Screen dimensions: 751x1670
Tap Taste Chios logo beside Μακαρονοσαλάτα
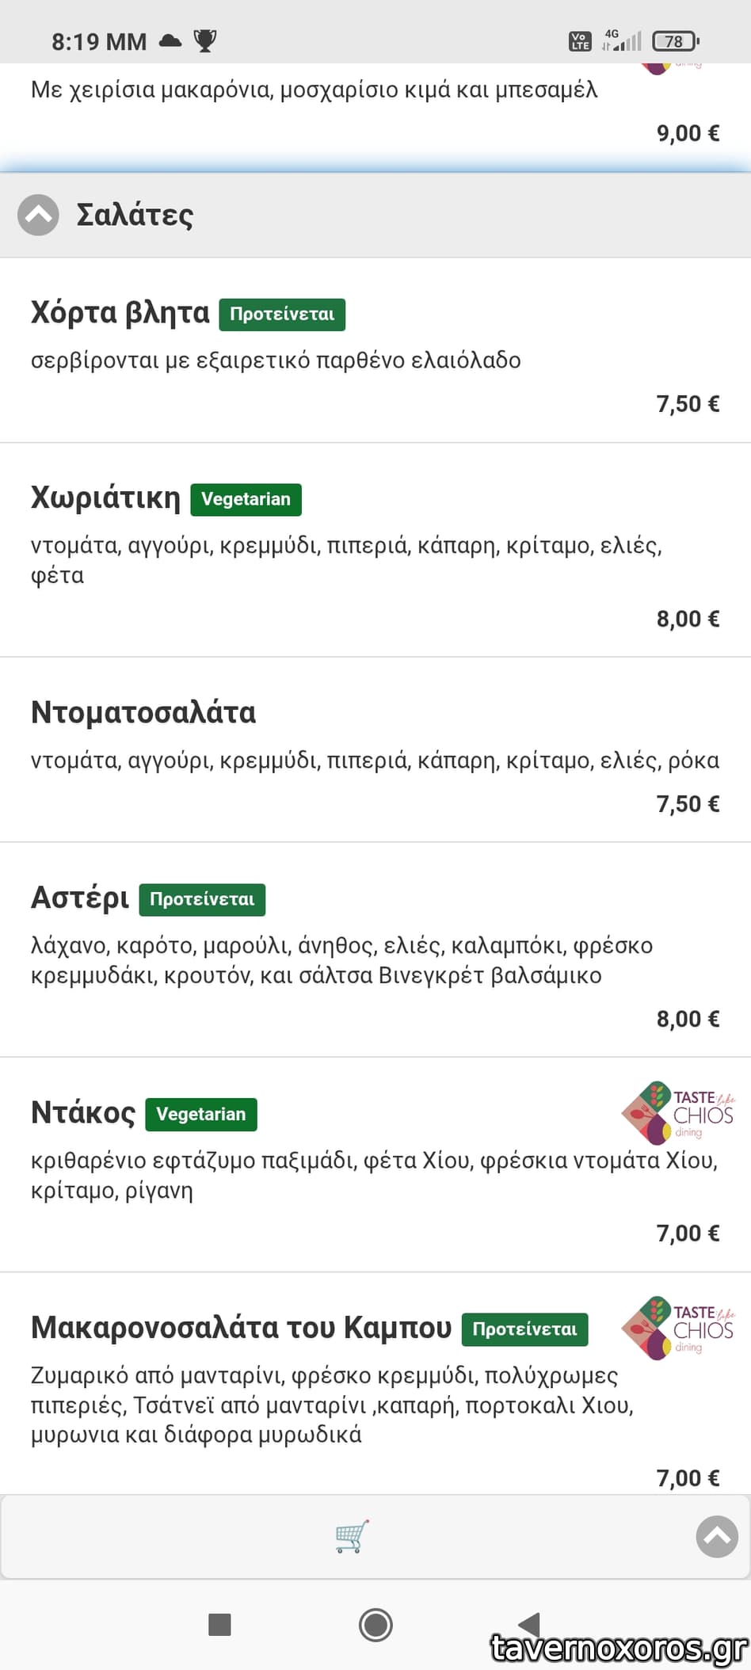point(679,1328)
